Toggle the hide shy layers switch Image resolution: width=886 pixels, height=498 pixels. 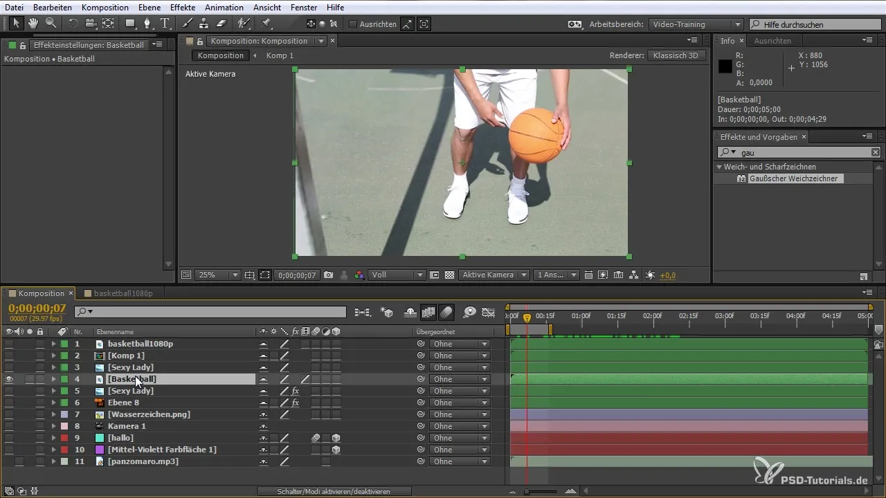[x=410, y=313]
